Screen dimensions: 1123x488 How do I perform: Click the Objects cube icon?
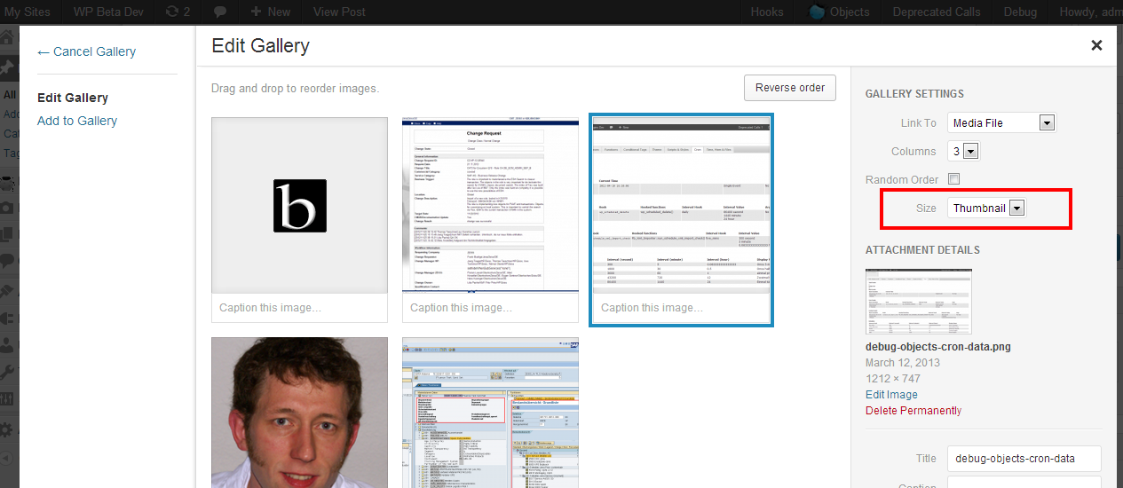pos(817,12)
